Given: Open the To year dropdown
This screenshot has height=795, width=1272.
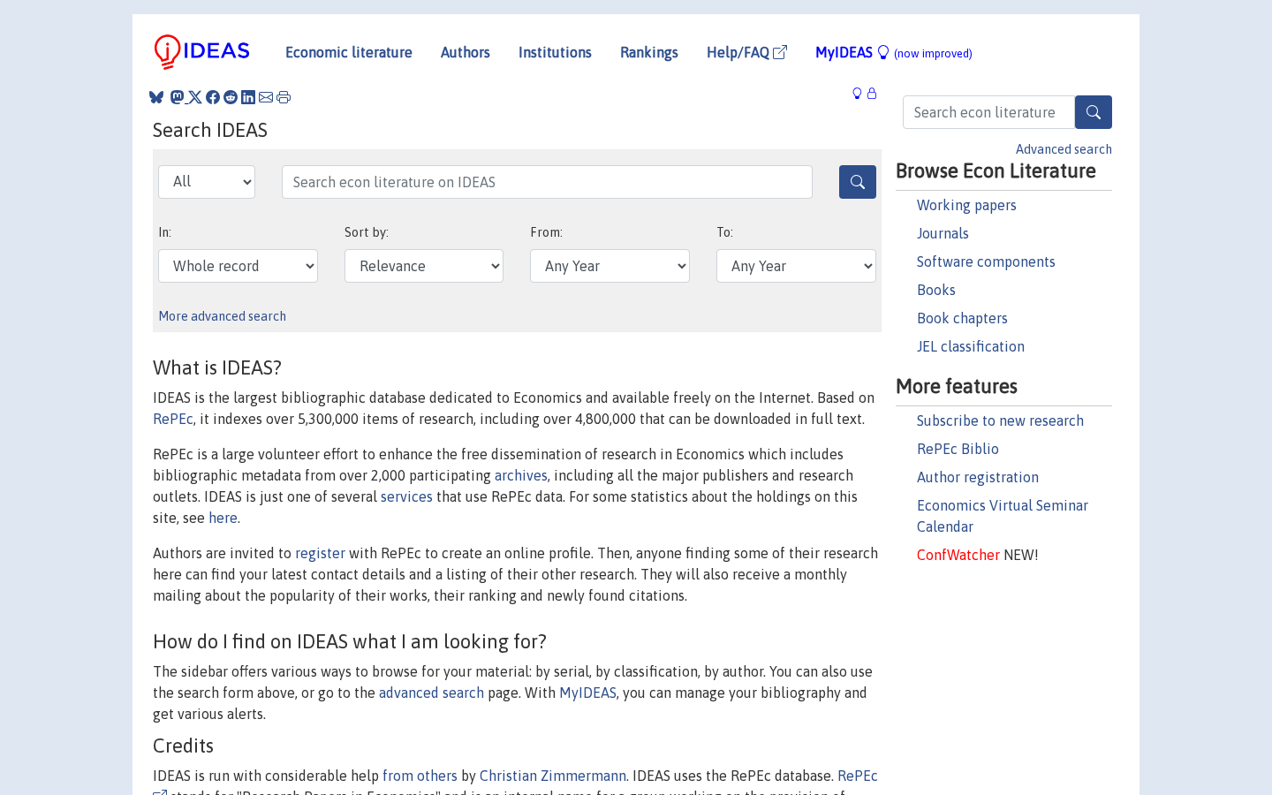Looking at the screenshot, I should tap(796, 266).
